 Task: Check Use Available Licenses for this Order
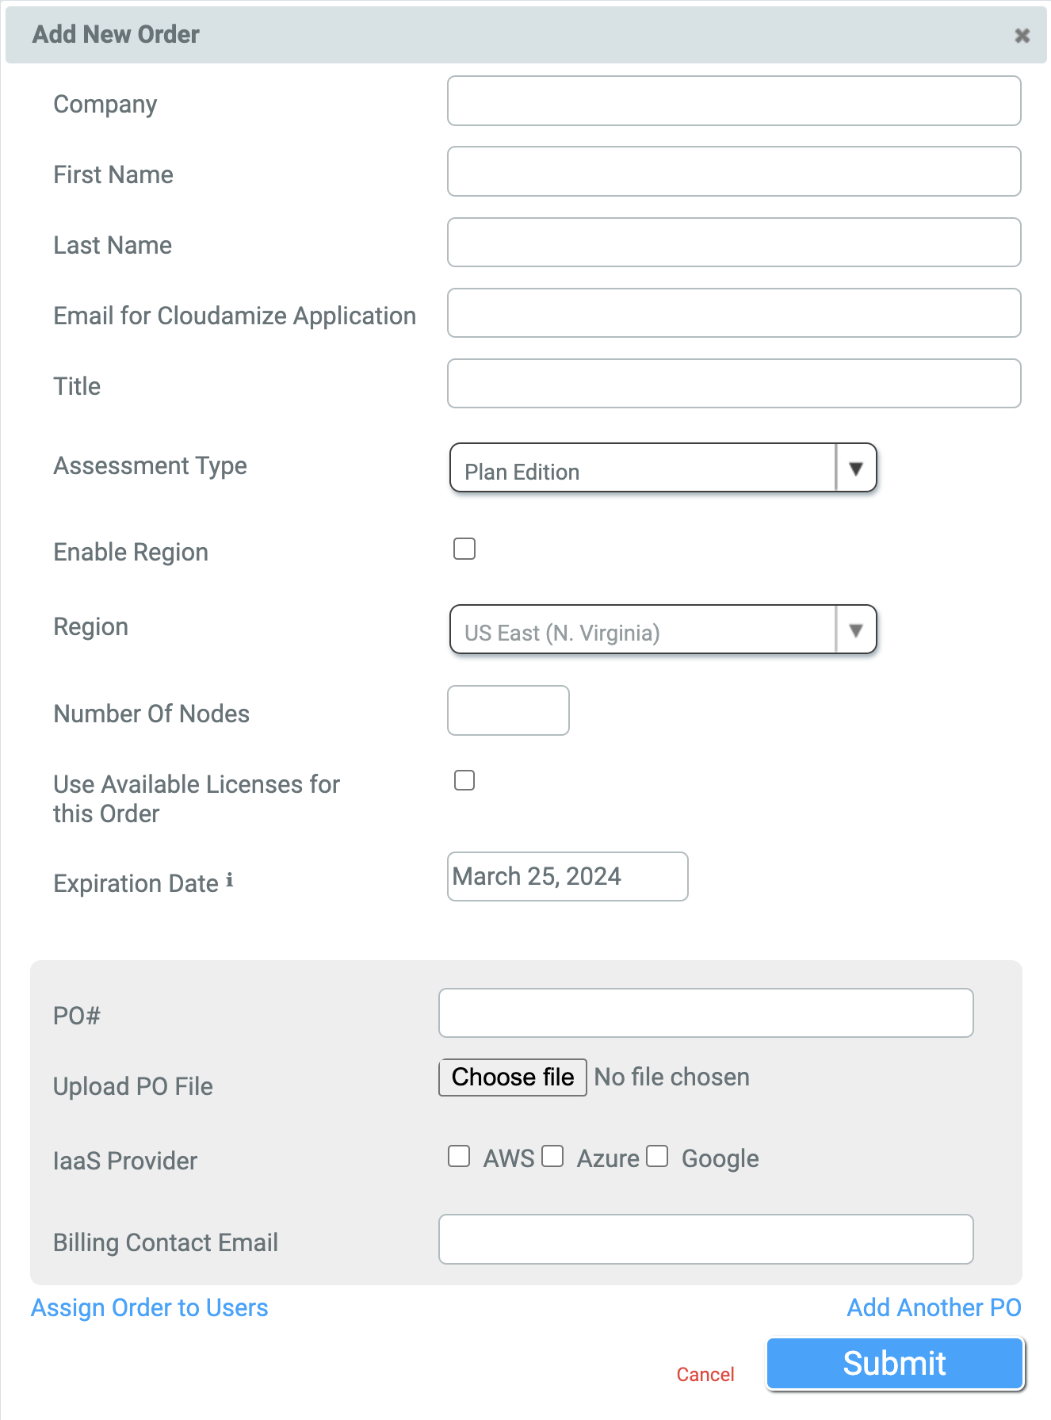point(464,780)
